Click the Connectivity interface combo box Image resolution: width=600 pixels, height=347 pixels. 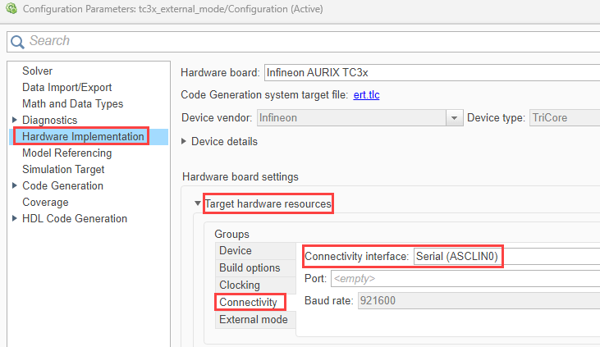coord(506,257)
